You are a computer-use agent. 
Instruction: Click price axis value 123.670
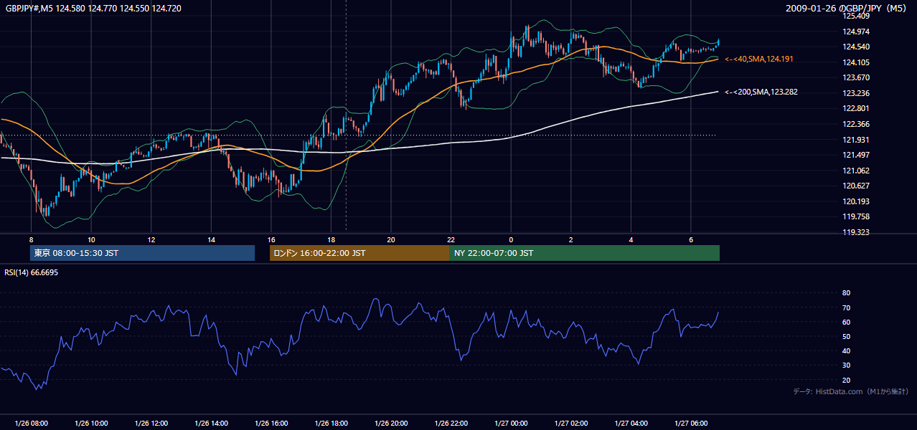(x=855, y=77)
